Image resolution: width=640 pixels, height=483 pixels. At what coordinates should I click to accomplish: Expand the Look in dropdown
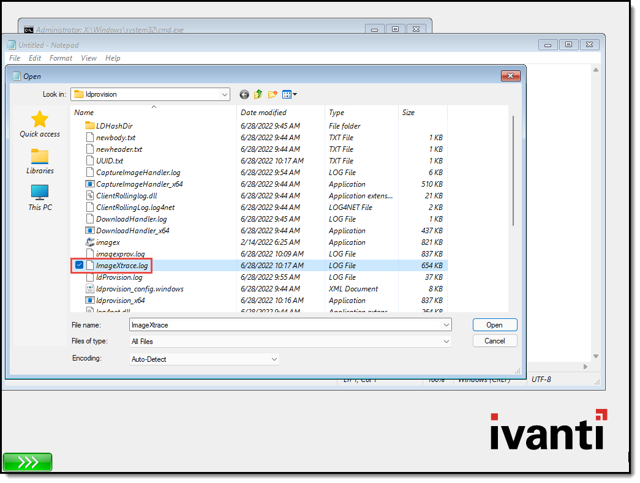[224, 94]
